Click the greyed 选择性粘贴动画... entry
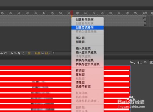 [88, 101]
